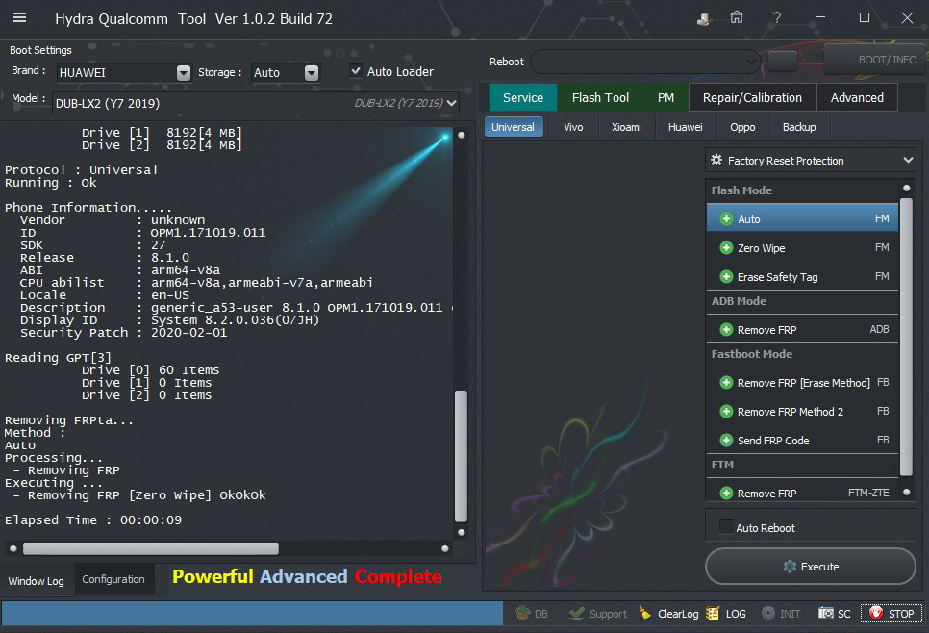This screenshot has height=633, width=929.
Task: Toggle the Auto Loader checkbox
Action: [x=356, y=71]
